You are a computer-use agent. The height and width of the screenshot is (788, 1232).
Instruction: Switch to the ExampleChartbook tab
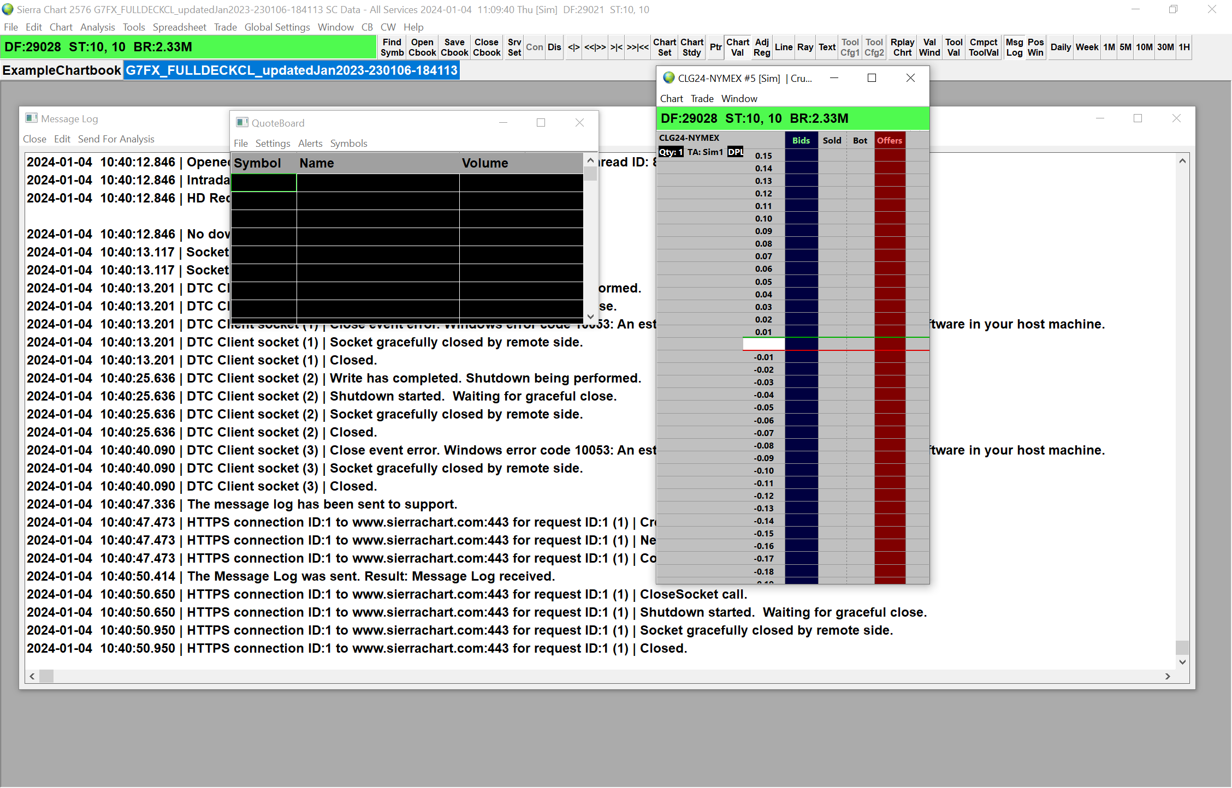[61, 70]
